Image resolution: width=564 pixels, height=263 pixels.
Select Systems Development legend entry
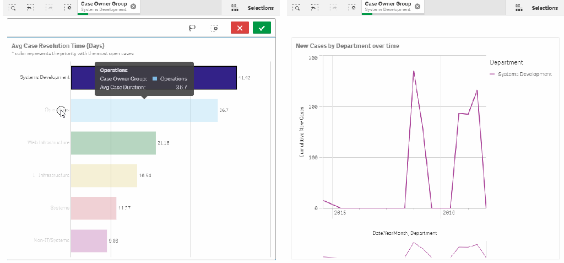(x=521, y=74)
